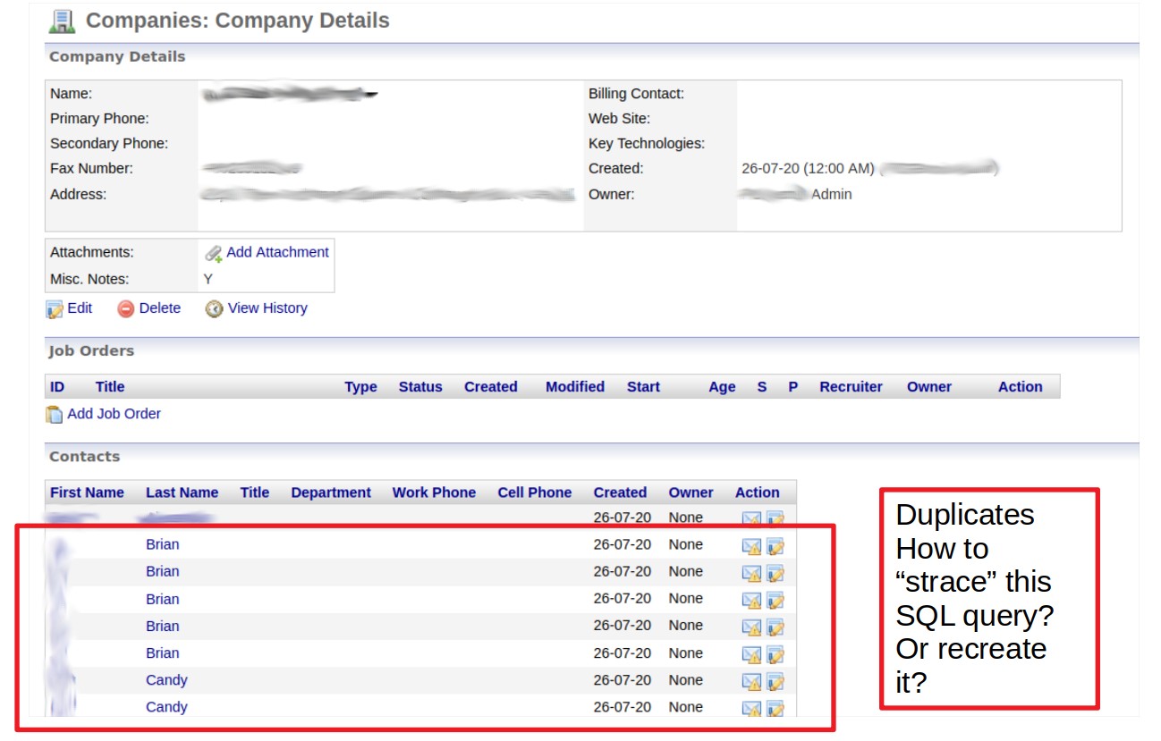Click envelope icon in the first Brian row
The height and width of the screenshot is (741, 1161).
[x=751, y=546]
